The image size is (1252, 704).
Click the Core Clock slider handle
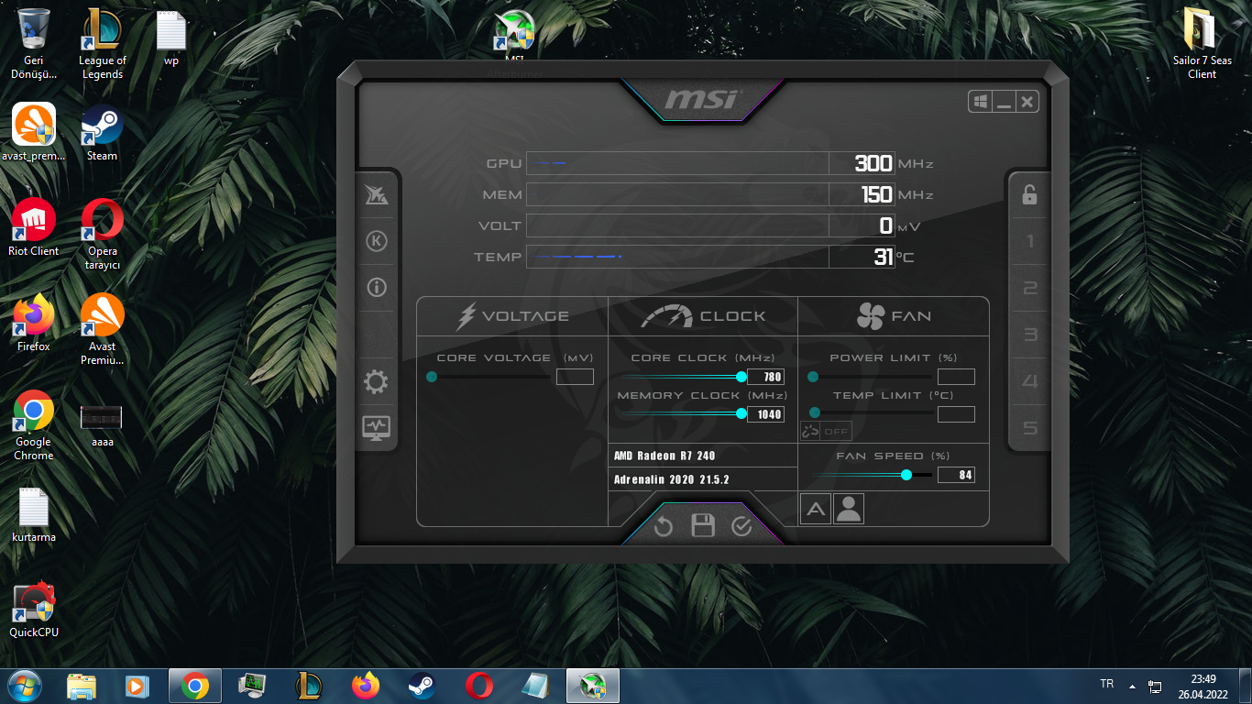pos(741,377)
